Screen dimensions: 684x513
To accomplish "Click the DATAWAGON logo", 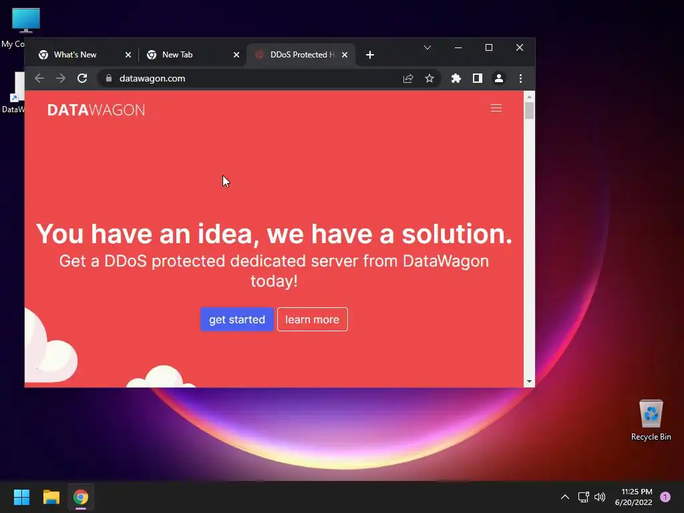I will (x=96, y=110).
